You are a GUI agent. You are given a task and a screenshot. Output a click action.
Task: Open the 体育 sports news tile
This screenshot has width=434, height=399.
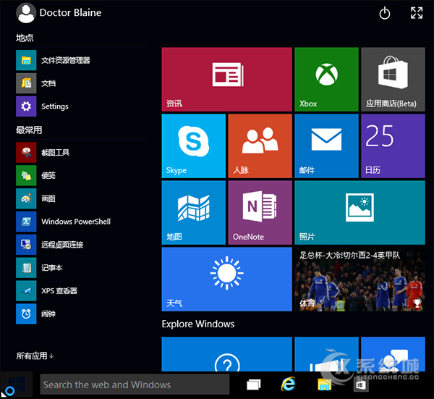pyautogui.click(x=359, y=279)
